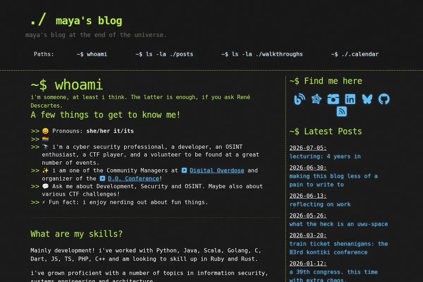Click the '~$ Find me here' heading
Screen dimensions: 423x282
click(326, 81)
